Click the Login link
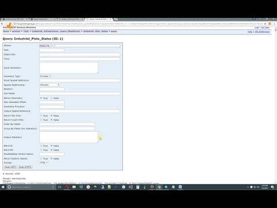This screenshot has height=208, width=277. point(257,28)
